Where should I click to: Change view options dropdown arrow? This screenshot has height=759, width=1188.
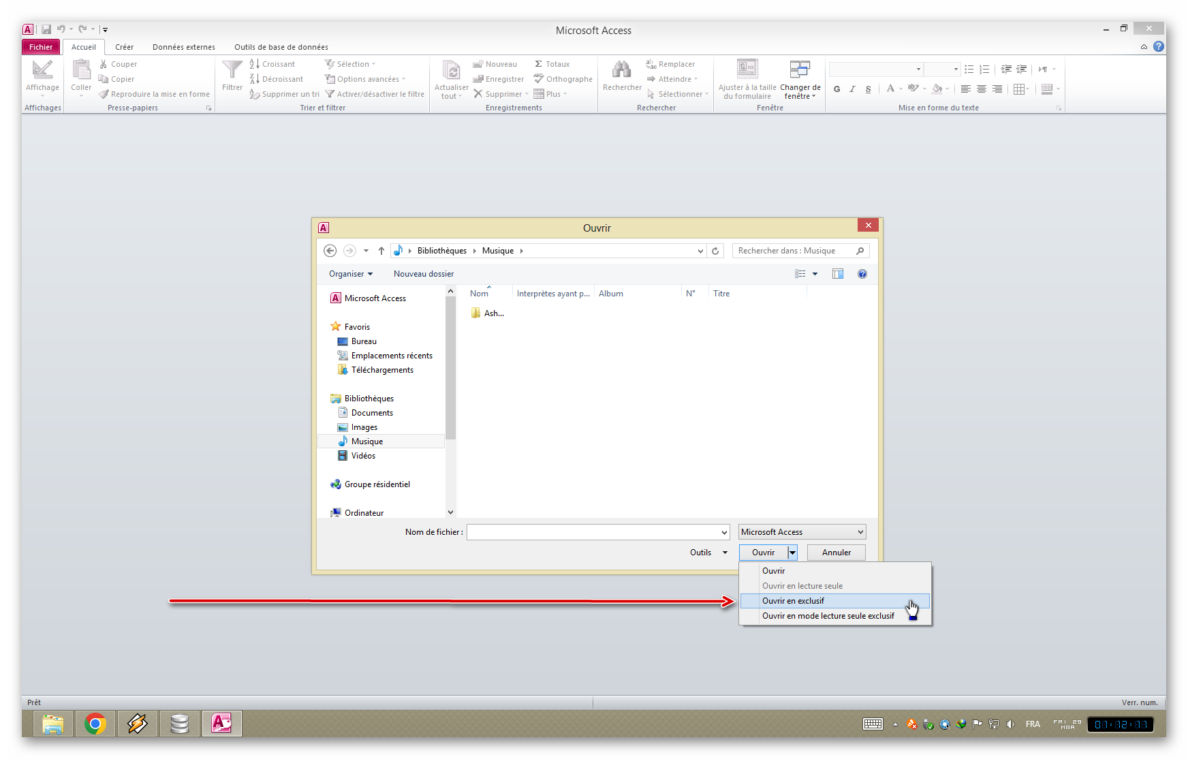[815, 274]
